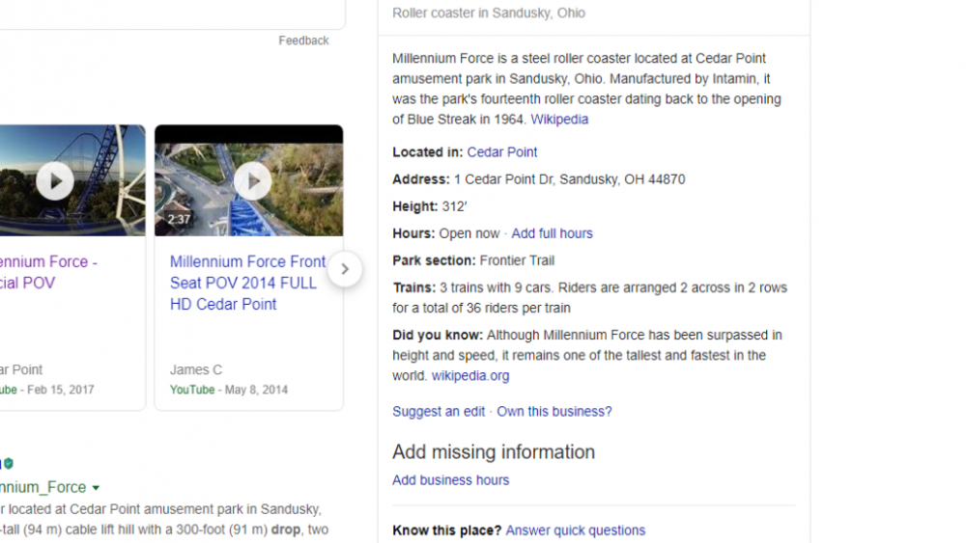Click the James C uploader name
Screen dimensions: 966x543
point(196,369)
